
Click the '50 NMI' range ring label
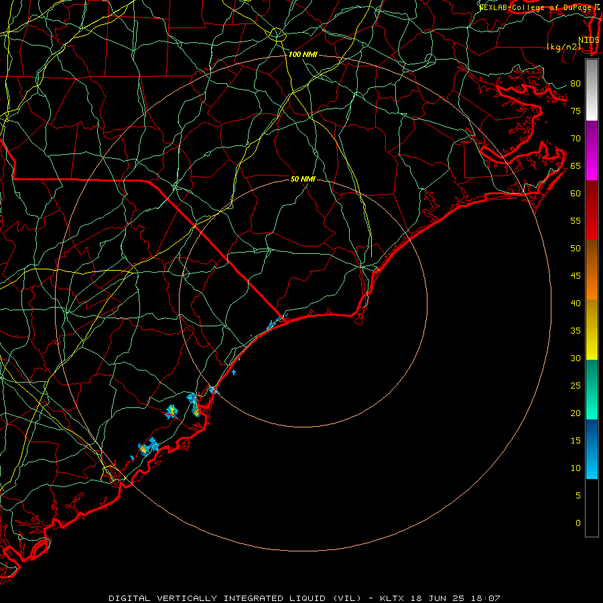pyautogui.click(x=303, y=179)
